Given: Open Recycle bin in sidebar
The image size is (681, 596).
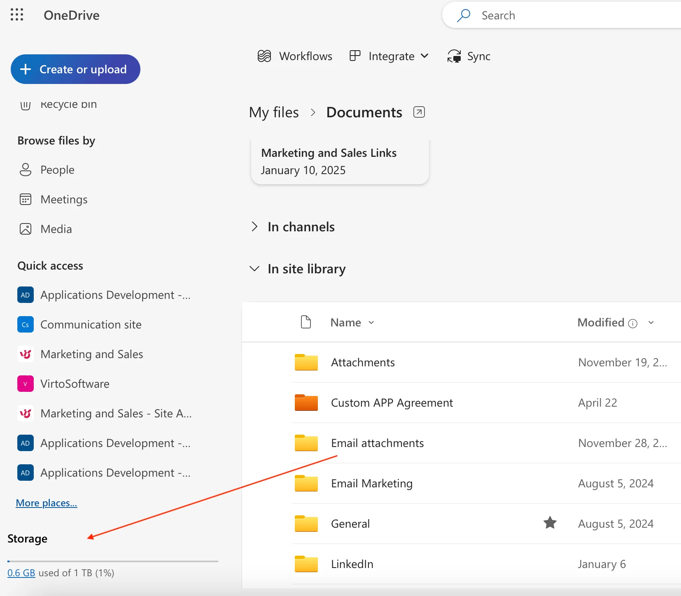Looking at the screenshot, I should click(x=69, y=105).
